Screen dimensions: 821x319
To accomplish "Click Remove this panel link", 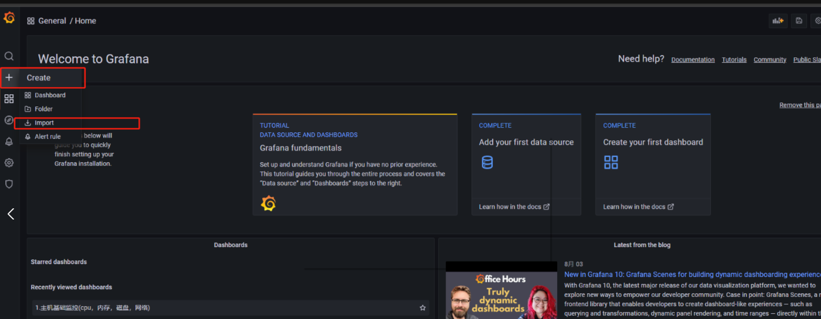I will [800, 105].
